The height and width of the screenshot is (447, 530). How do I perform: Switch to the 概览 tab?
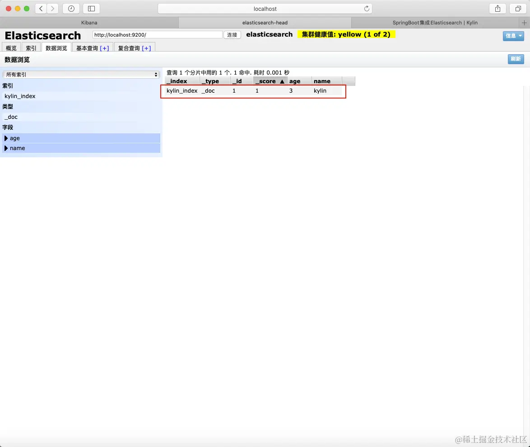(10, 47)
